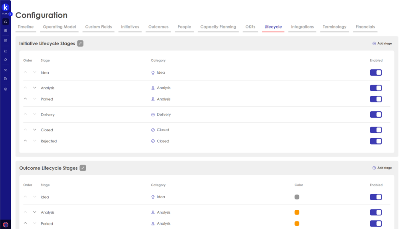Open the Integrations tab
409x229 pixels.
[302, 27]
